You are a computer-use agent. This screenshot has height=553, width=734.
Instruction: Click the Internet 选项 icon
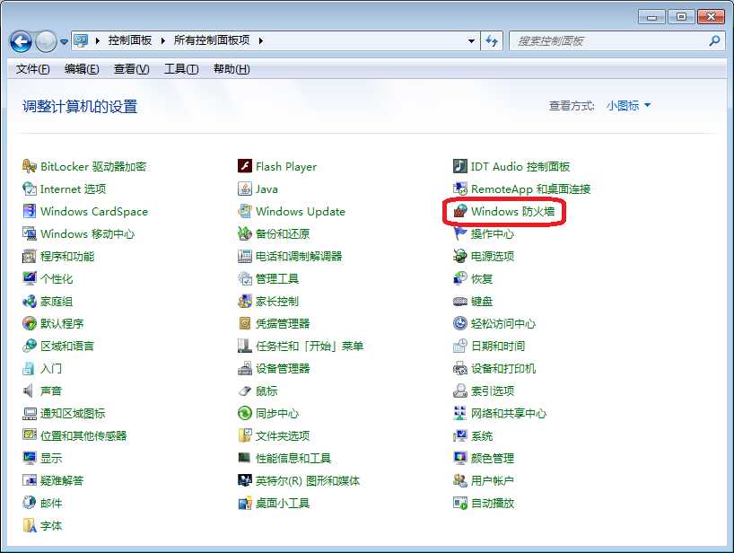click(30, 189)
